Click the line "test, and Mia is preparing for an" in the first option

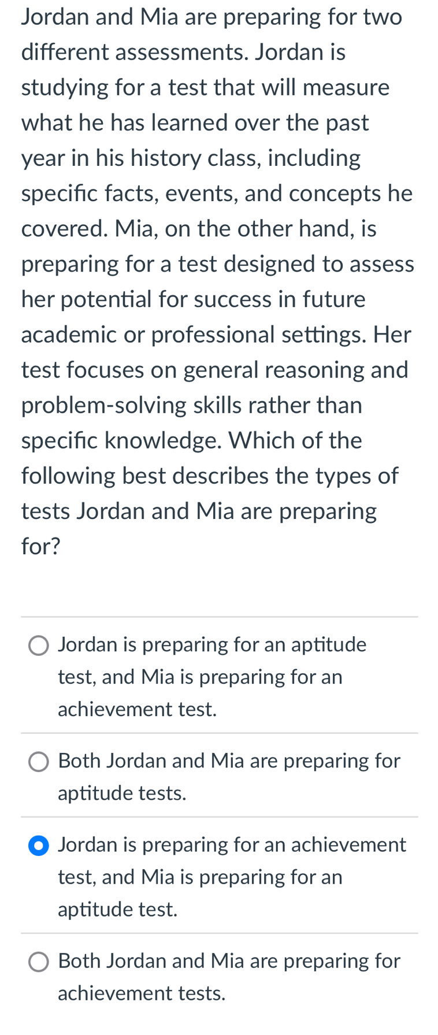[200, 677]
